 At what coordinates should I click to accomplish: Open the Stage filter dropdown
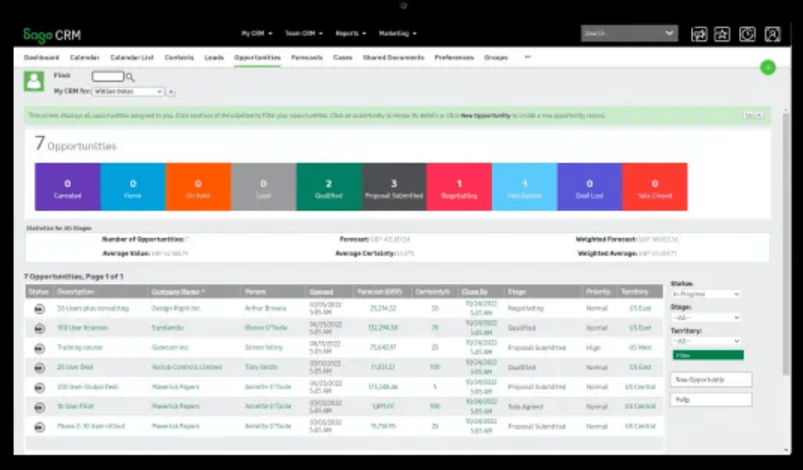(x=706, y=317)
